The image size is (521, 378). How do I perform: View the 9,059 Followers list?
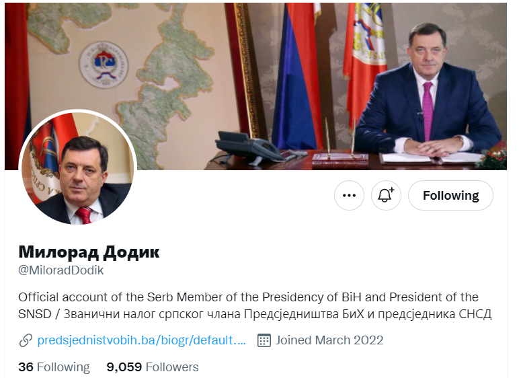tap(153, 367)
